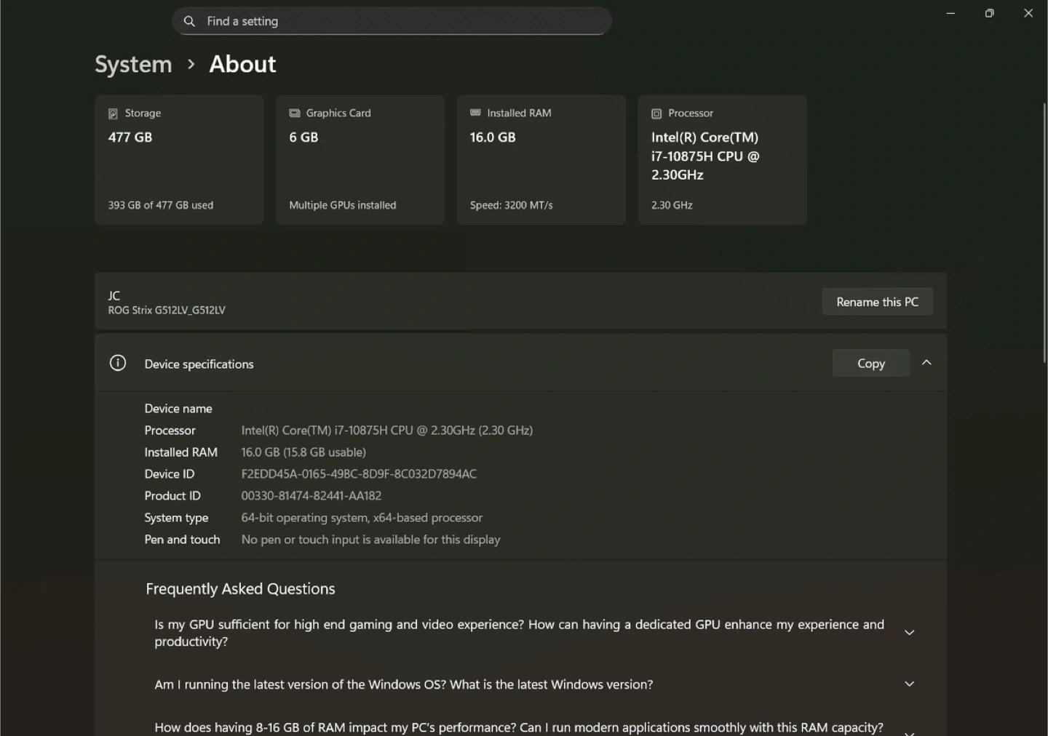Copy the device specifications

point(870,363)
